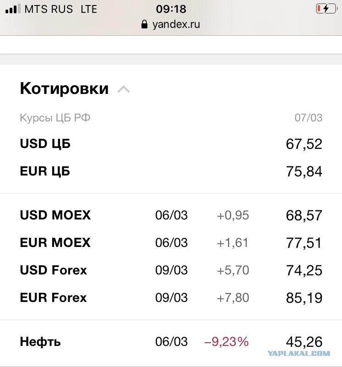The image size is (342, 367).
Task: Tap the Котировки heading
Action: 65,88
